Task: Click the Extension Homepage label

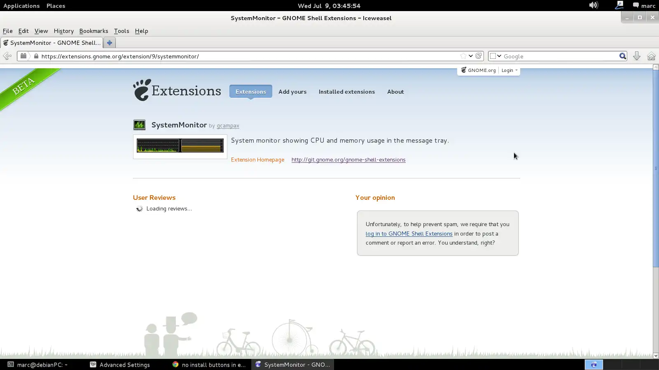Action: (x=257, y=160)
